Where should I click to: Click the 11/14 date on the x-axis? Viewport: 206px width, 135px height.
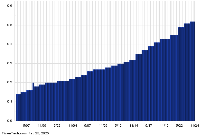[x=134, y=126]
